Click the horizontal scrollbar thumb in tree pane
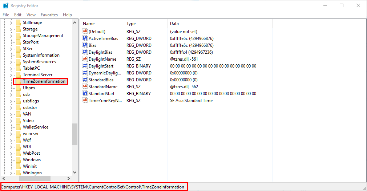Viewport: 367px width, 191px height. pyautogui.click(x=35, y=178)
